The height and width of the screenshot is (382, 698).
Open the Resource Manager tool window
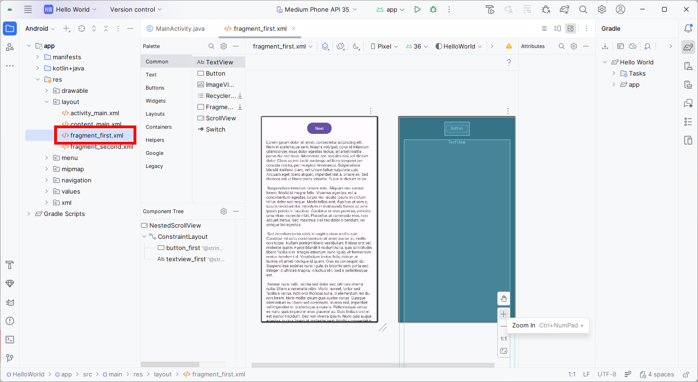click(10, 47)
